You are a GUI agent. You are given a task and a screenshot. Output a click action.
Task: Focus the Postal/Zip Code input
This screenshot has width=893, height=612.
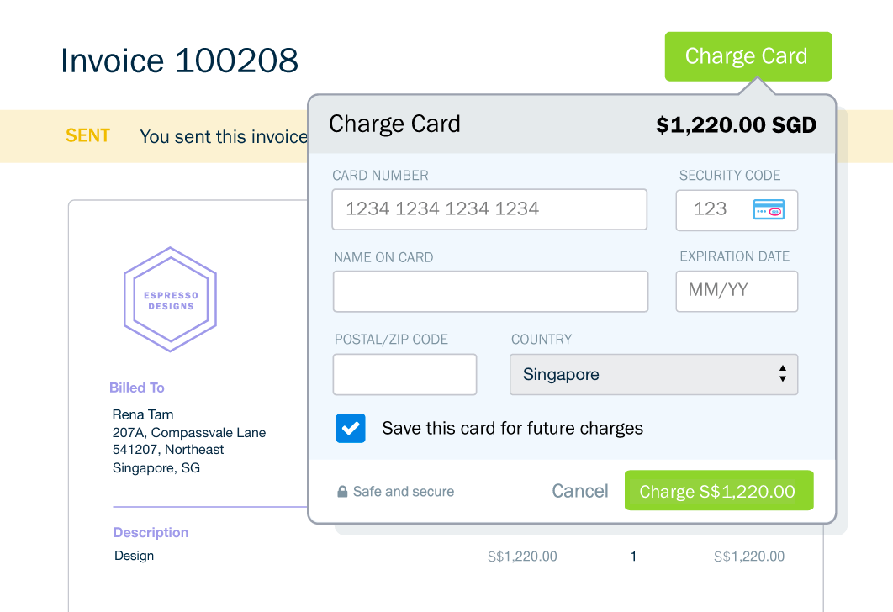404,374
